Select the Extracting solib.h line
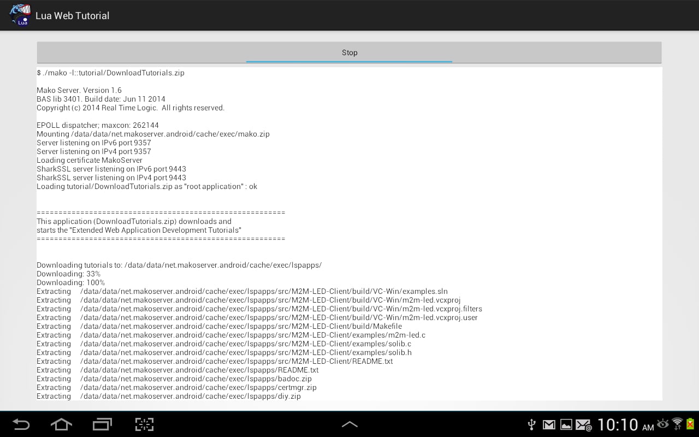 (x=224, y=352)
